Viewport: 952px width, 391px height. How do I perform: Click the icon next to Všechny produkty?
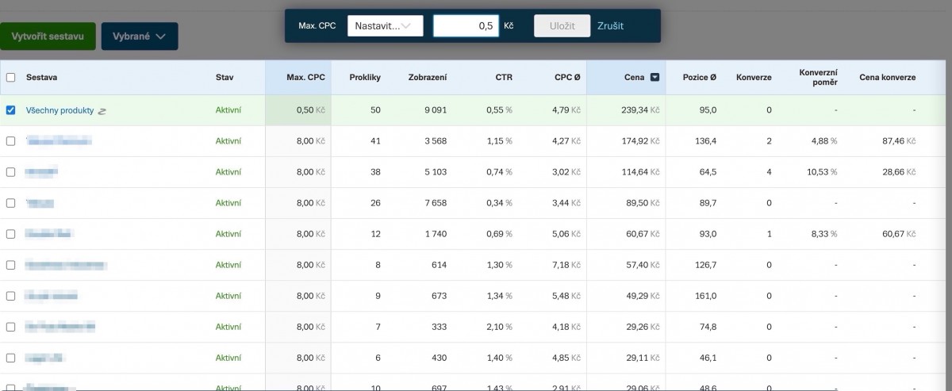(x=102, y=111)
